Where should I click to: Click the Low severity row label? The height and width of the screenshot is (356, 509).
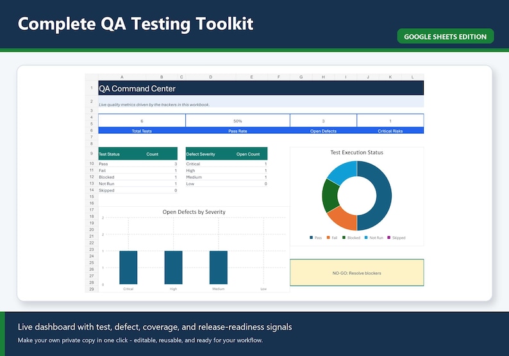click(190, 184)
